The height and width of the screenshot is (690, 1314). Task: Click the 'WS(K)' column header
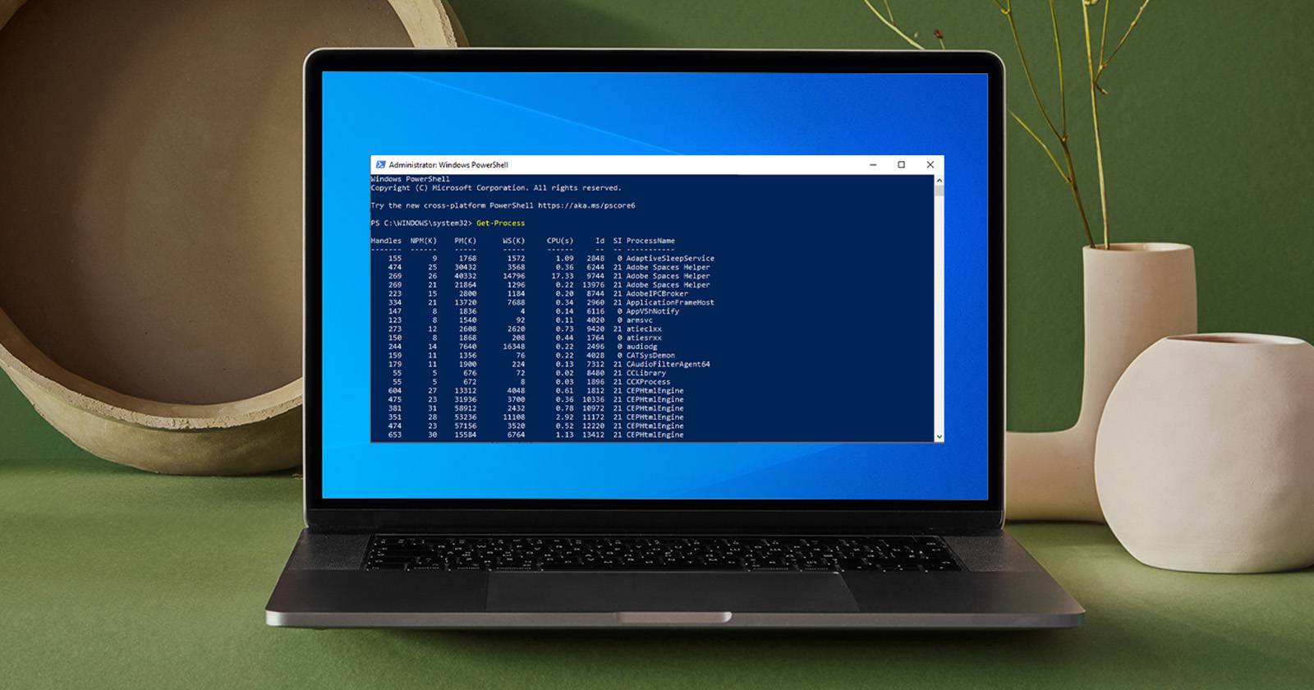tap(513, 241)
